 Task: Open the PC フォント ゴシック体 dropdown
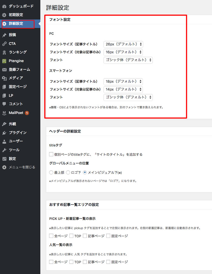[x=128, y=60]
